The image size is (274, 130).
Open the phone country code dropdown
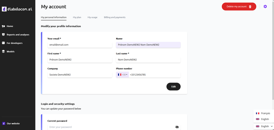point(122,75)
